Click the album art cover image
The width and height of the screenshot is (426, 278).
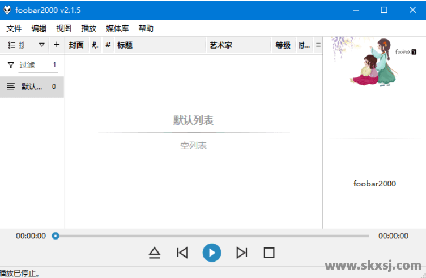374,62
